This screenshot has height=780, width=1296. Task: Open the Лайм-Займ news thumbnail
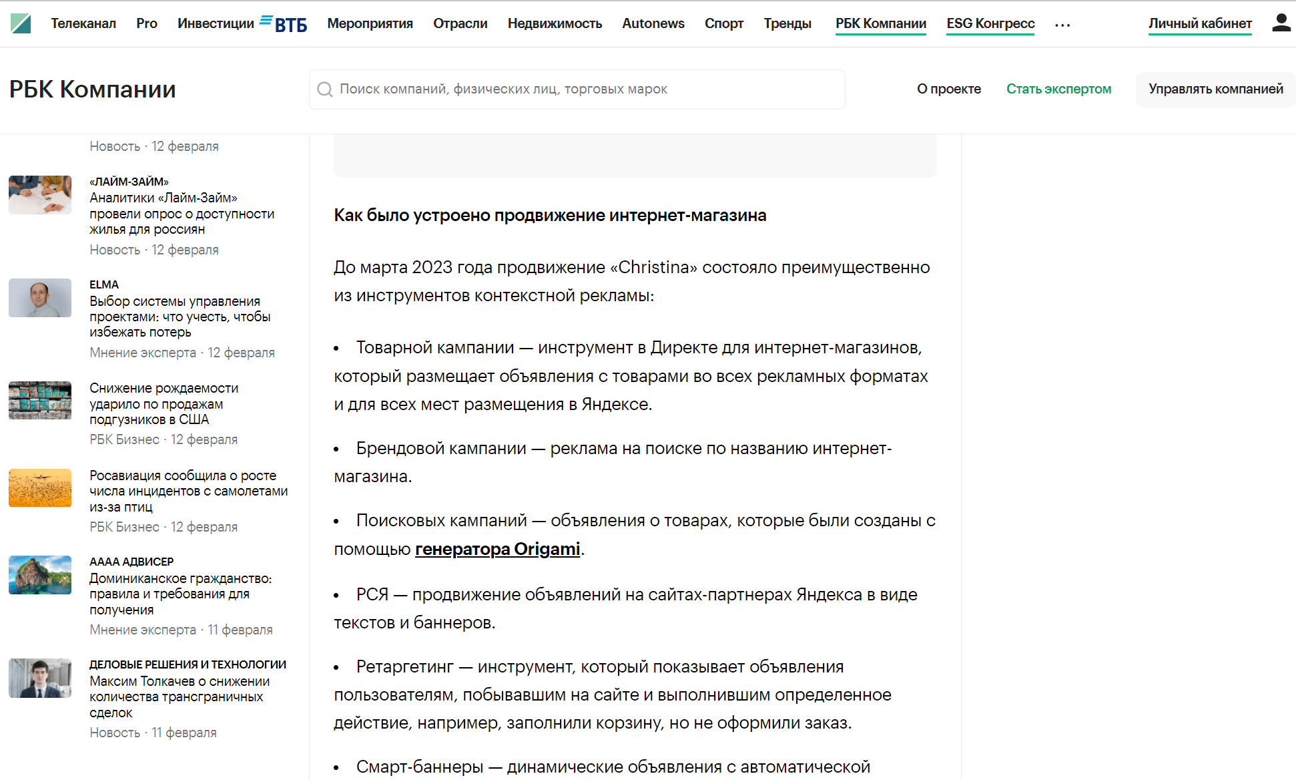tap(40, 195)
